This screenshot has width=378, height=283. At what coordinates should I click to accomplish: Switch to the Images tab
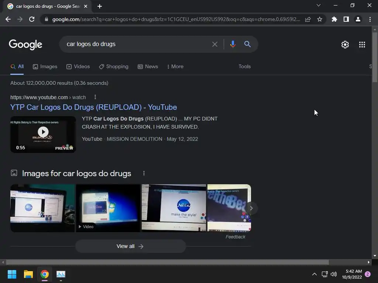click(45, 67)
